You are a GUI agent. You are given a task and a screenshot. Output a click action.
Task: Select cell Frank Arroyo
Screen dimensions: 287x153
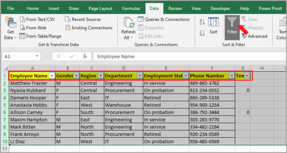pos(32,134)
